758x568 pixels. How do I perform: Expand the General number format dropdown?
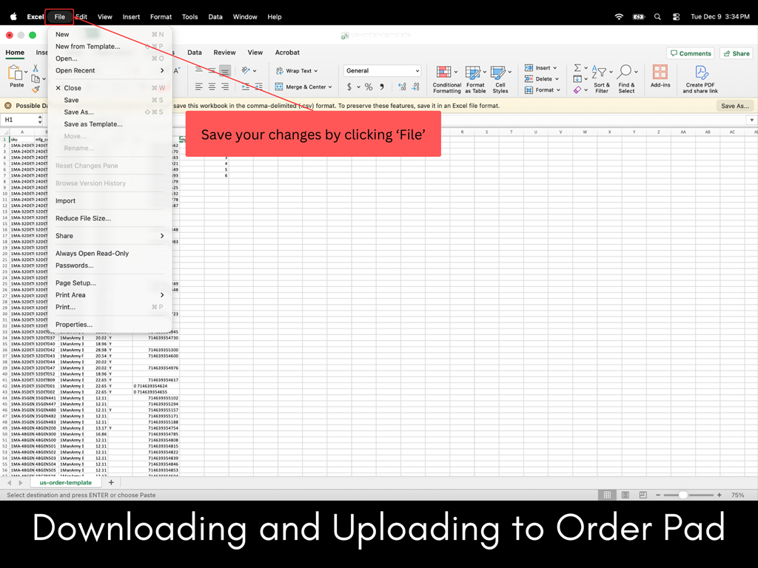pyautogui.click(x=417, y=71)
